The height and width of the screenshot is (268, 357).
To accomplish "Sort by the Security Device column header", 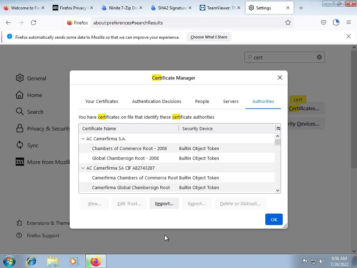I will (227, 128).
